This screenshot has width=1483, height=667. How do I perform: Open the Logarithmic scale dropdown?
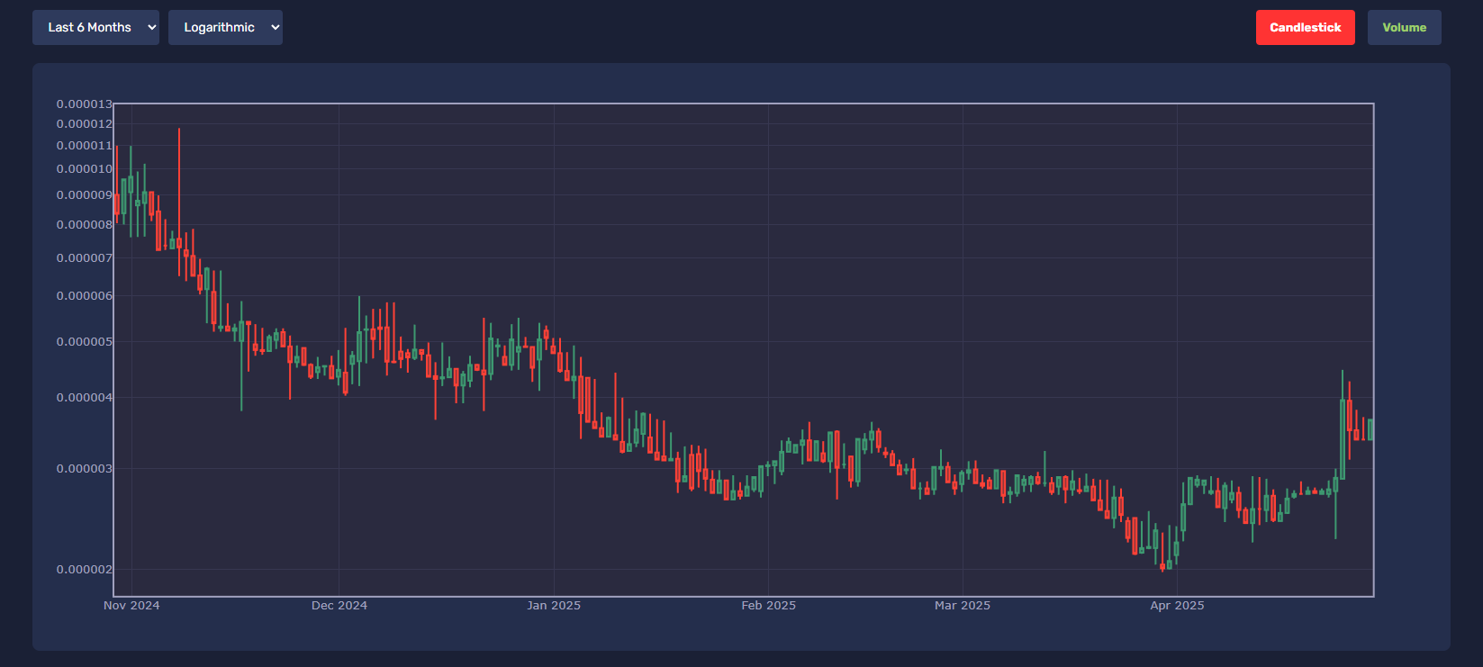point(225,27)
